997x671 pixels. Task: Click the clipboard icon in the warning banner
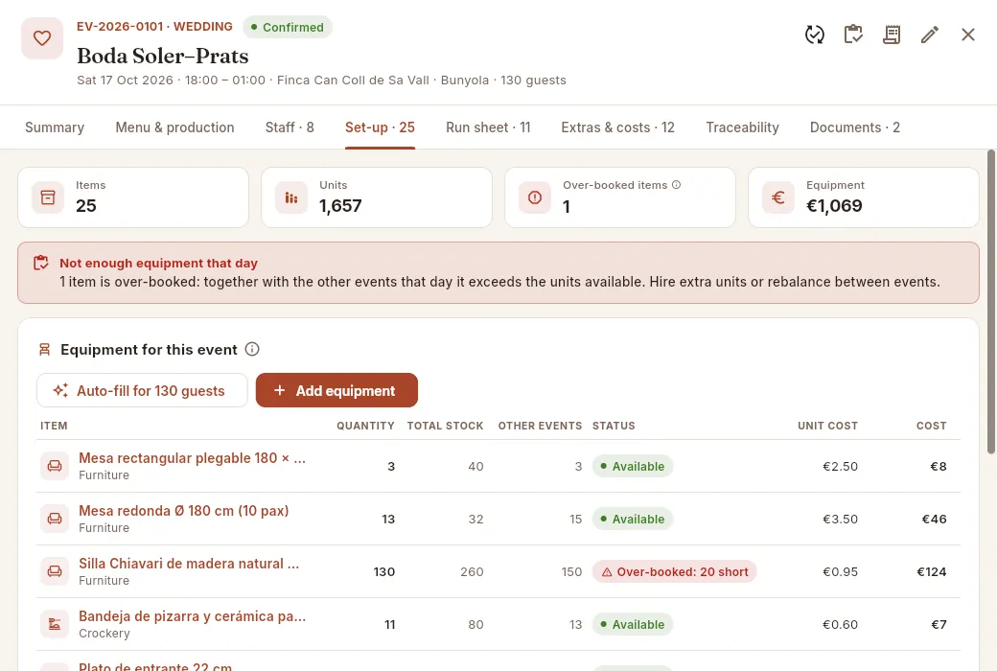pyautogui.click(x=41, y=263)
